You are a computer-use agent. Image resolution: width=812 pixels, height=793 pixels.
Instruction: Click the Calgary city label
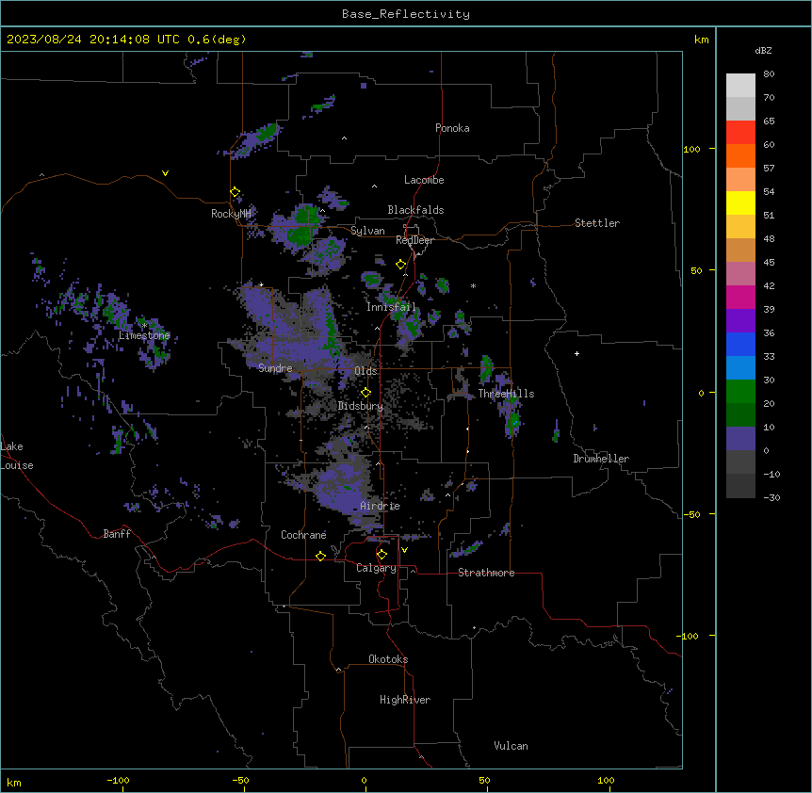pyautogui.click(x=376, y=568)
